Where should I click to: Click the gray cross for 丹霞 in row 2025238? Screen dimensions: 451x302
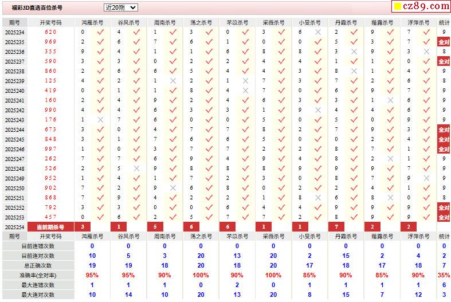[x=354, y=71]
